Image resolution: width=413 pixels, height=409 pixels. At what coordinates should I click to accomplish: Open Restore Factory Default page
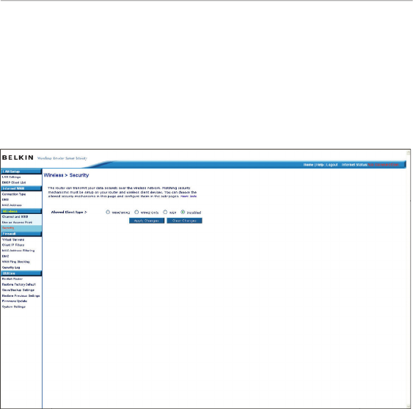[x=19, y=284]
